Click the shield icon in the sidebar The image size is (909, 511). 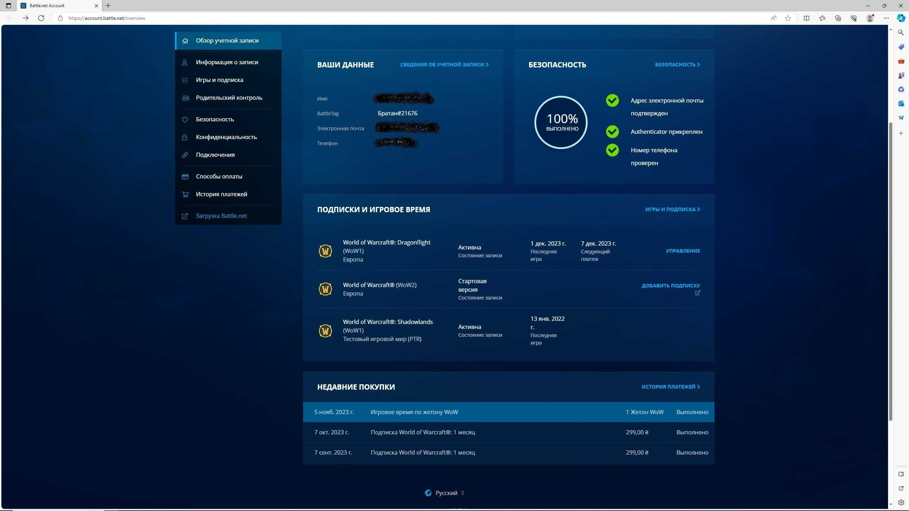tap(185, 120)
